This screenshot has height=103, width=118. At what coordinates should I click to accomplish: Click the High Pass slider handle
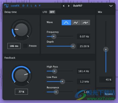coord(55,71)
